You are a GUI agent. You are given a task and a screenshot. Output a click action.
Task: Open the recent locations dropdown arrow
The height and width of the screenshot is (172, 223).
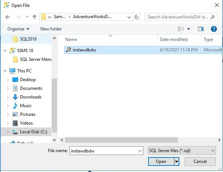tap(27, 17)
